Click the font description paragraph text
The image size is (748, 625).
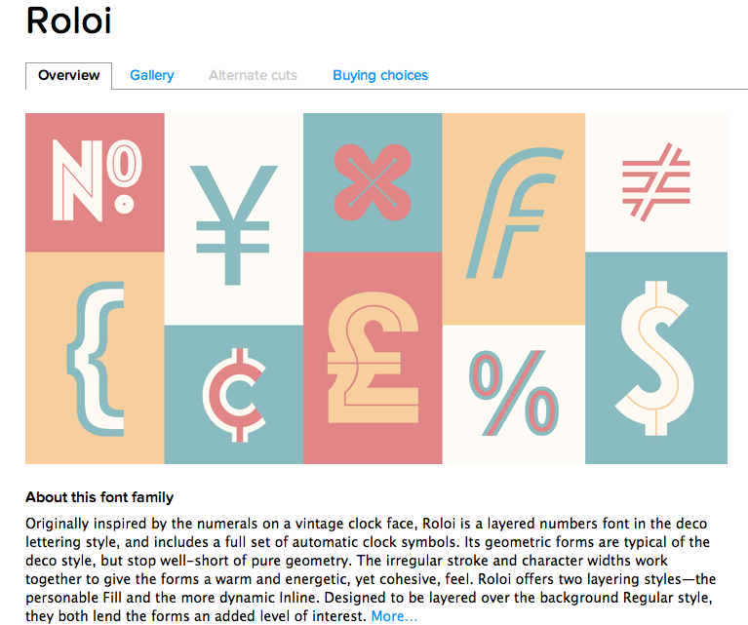[371, 569]
